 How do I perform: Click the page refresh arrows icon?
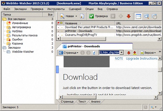click(x=94, y=53)
